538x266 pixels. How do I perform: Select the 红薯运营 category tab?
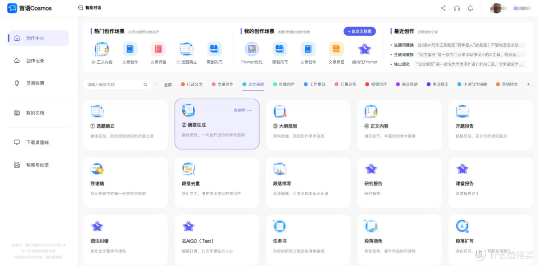345,84
